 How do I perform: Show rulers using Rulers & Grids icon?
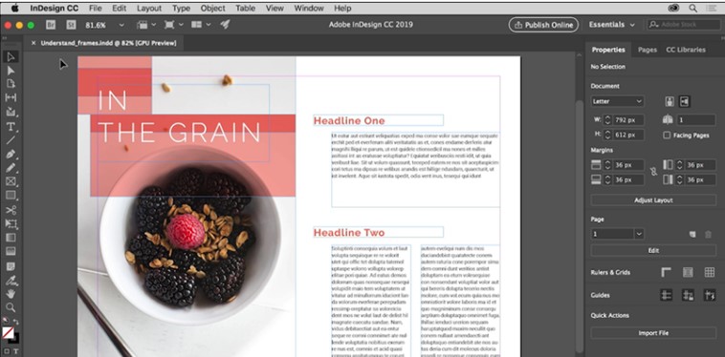(667, 272)
